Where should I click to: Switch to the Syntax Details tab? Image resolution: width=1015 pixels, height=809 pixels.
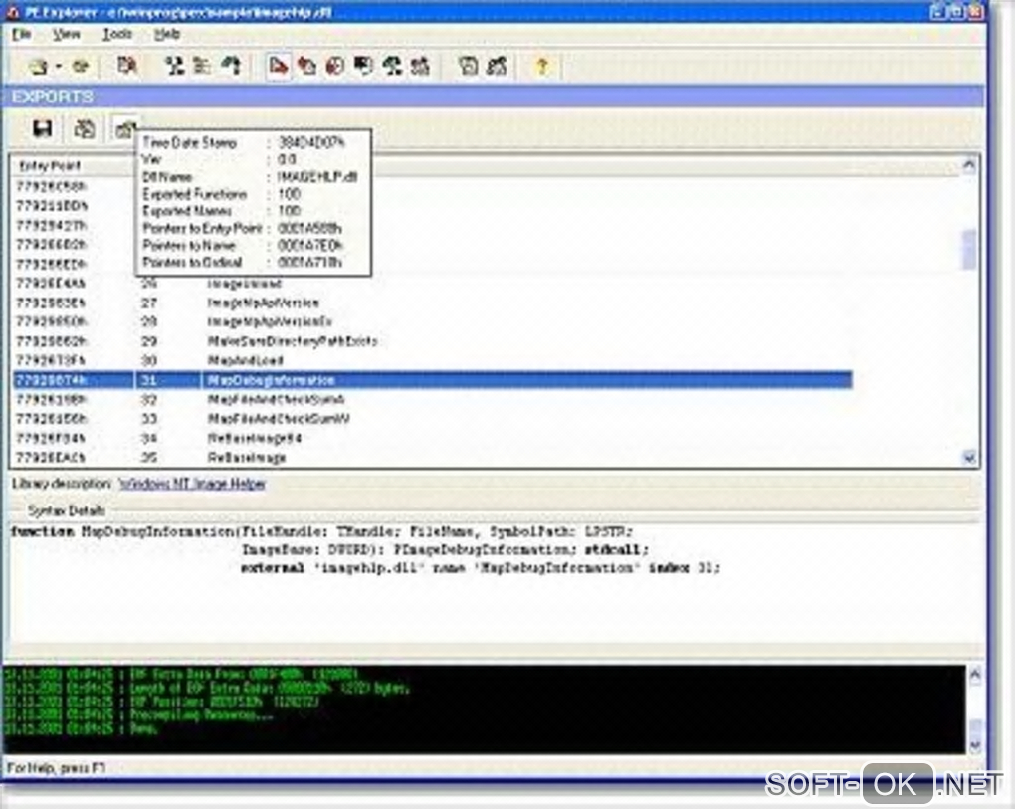pos(66,510)
